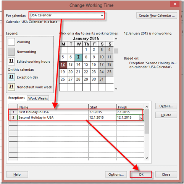The height and width of the screenshot is (184, 184).
Task: Select January 7 exception day
Action: pyautogui.click(x=79, y=57)
